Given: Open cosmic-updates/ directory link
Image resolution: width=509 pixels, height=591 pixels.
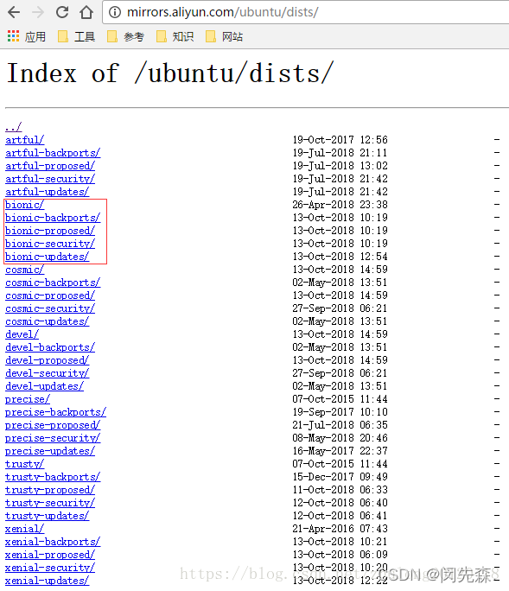Looking at the screenshot, I should click(x=48, y=321).
